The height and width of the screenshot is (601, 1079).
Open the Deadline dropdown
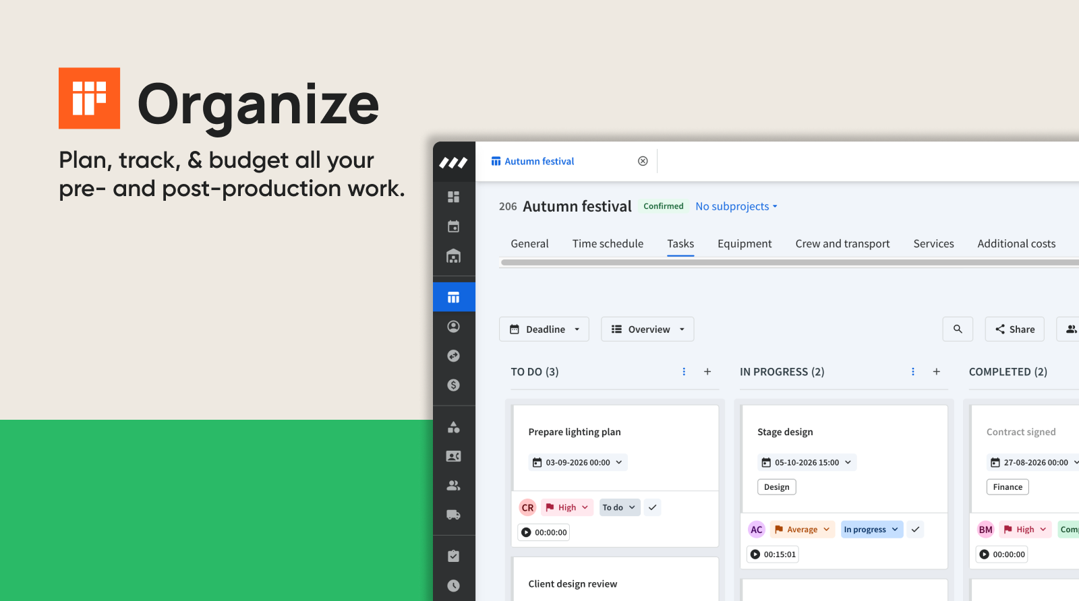pyautogui.click(x=544, y=329)
